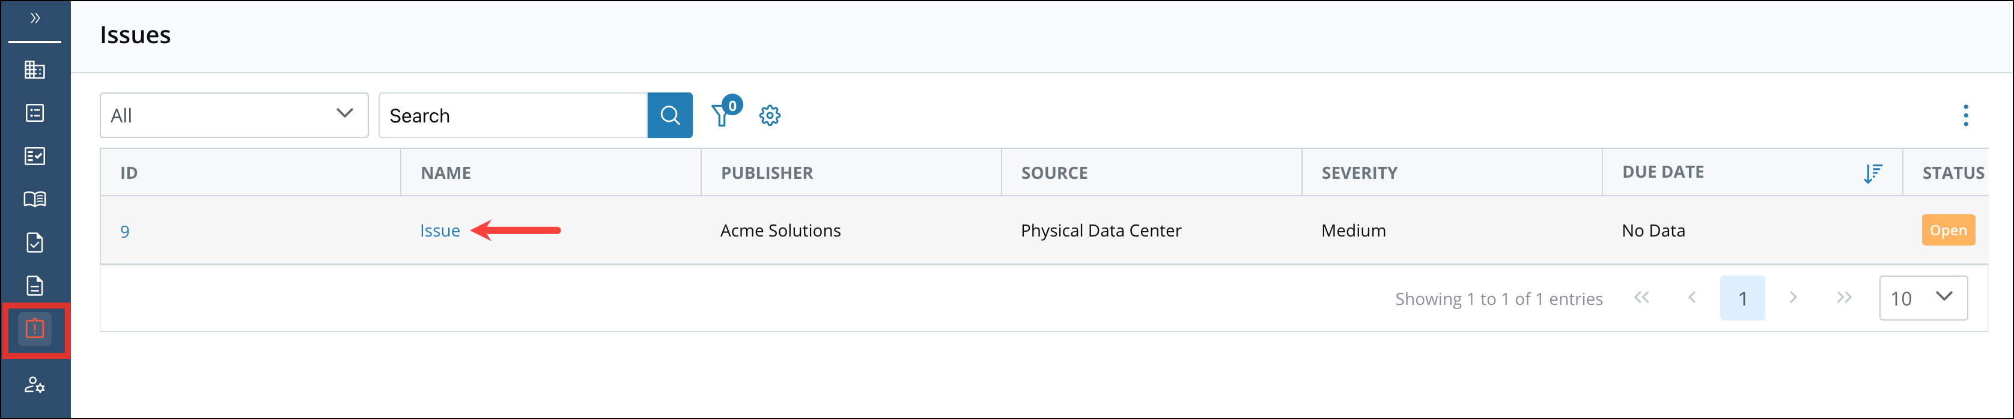
Task: Open the open-book sidebar icon
Action: (x=34, y=199)
